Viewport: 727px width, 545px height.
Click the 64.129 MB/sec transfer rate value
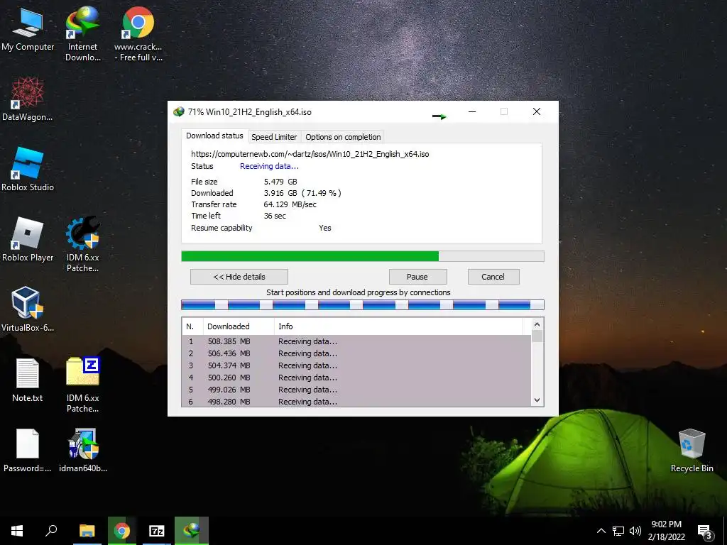click(290, 204)
